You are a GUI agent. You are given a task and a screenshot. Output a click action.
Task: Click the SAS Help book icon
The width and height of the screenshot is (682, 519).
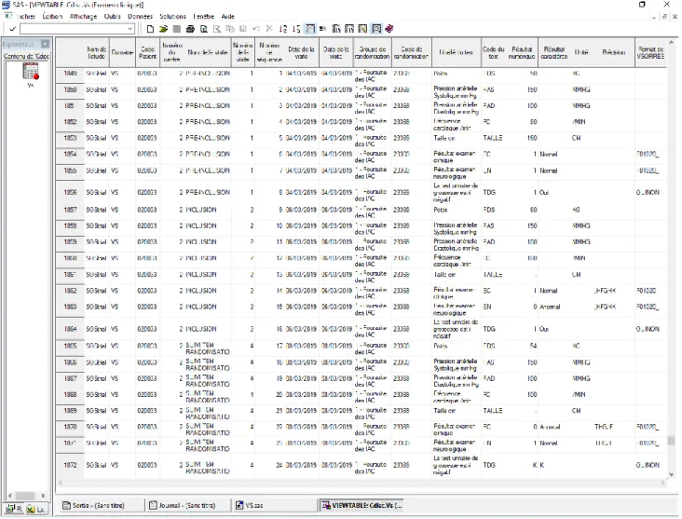[x=389, y=29]
